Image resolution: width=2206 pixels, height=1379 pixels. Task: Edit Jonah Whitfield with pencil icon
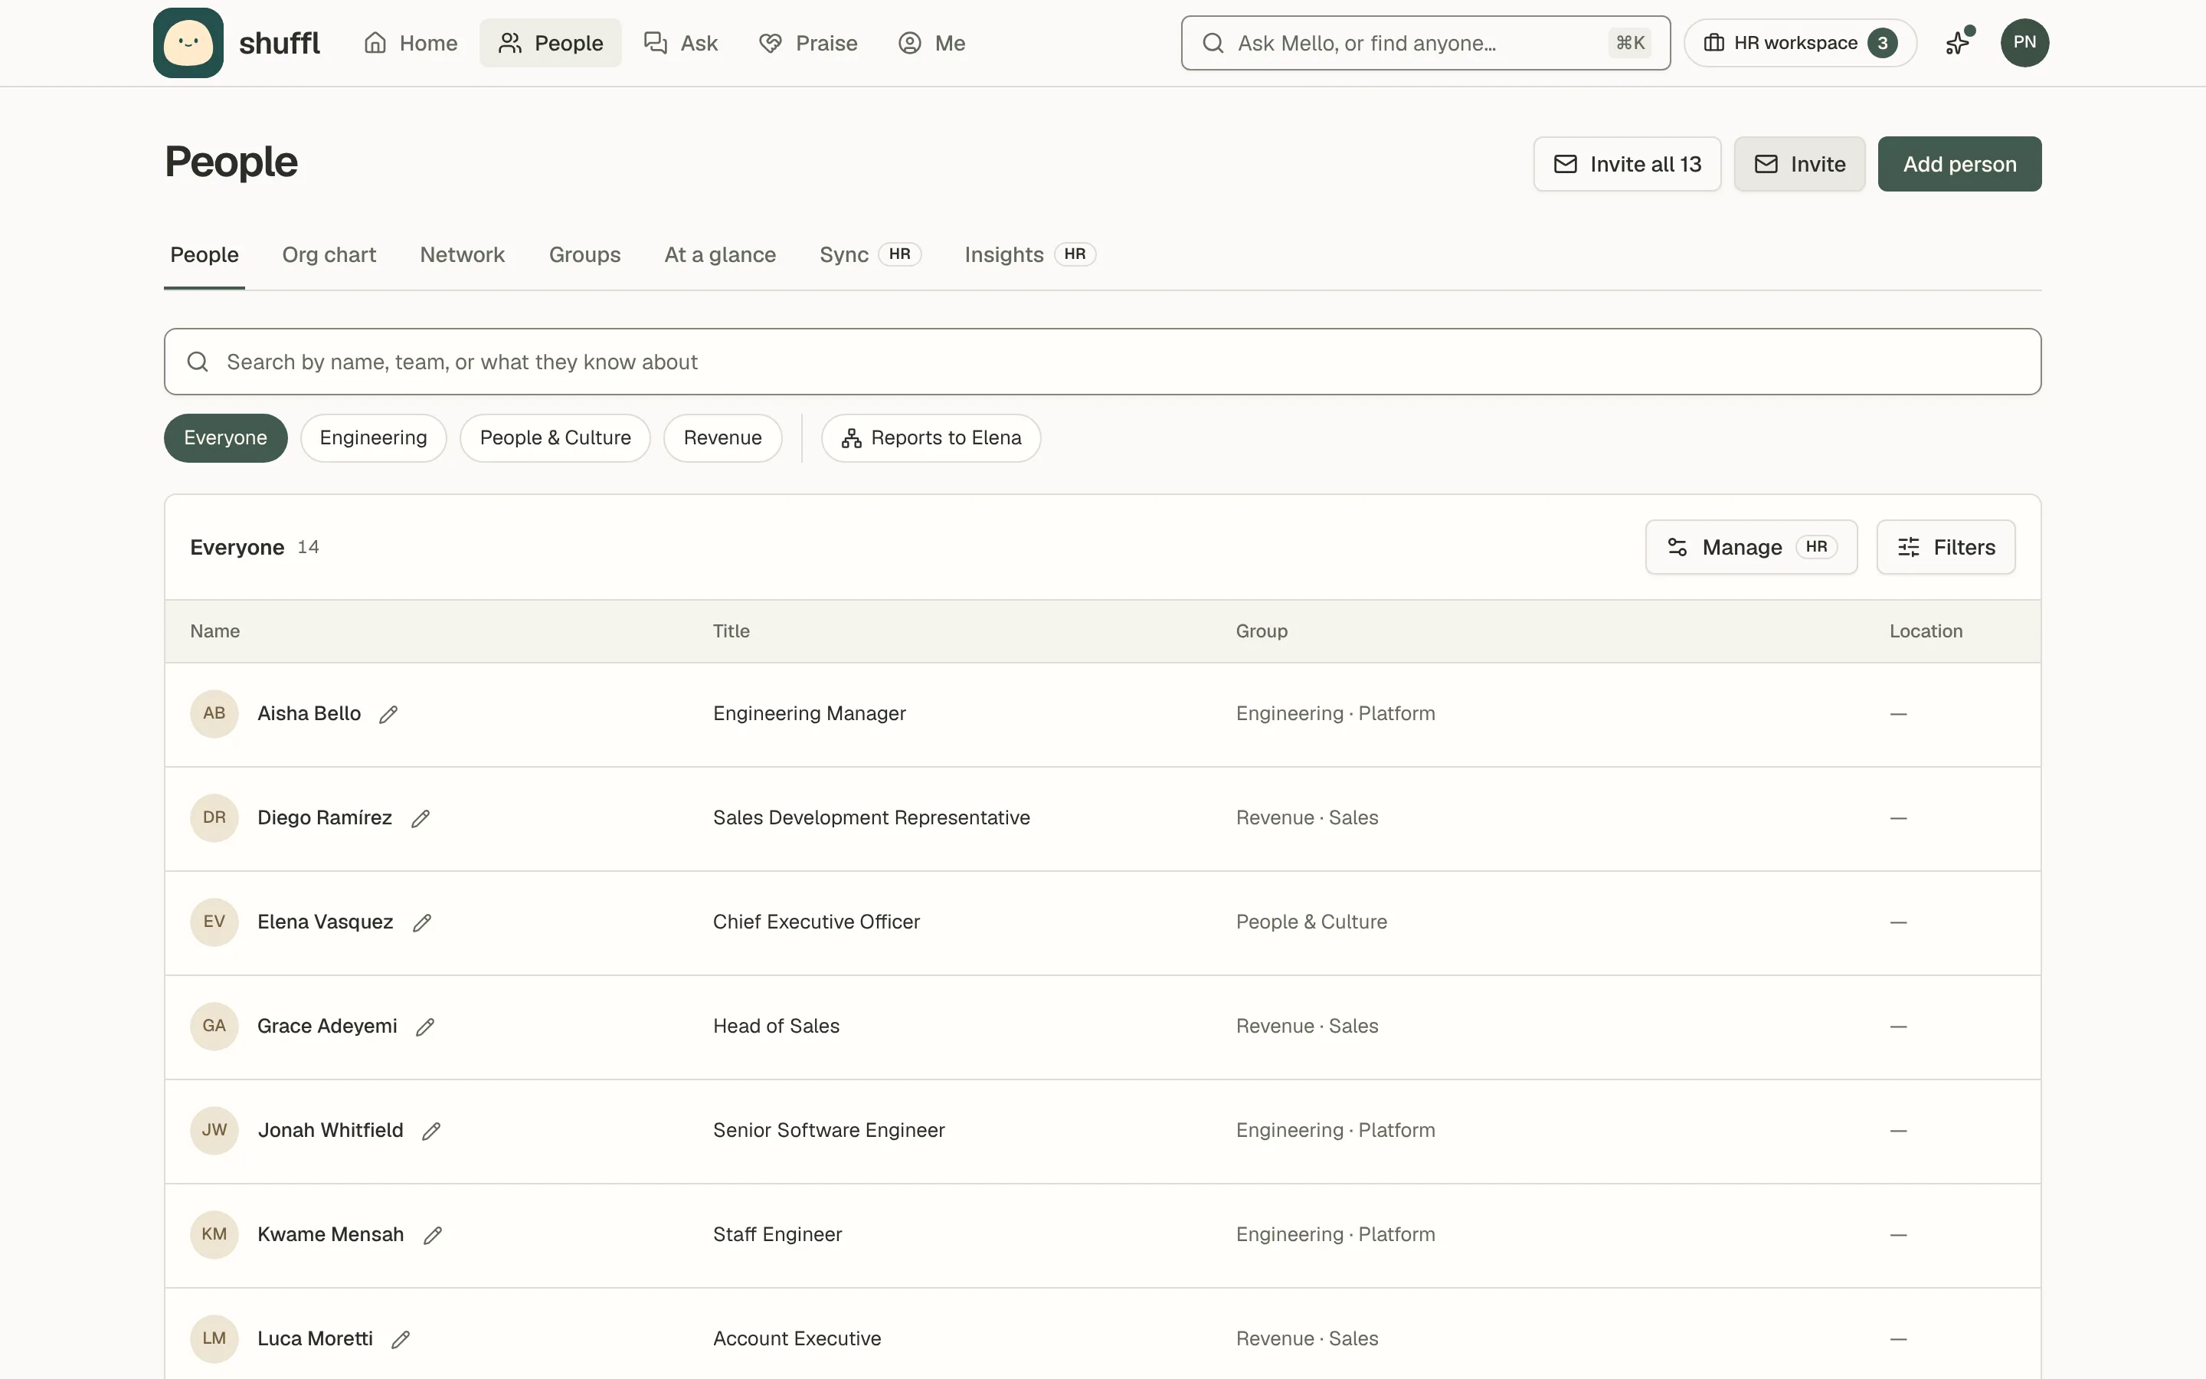[431, 1131]
